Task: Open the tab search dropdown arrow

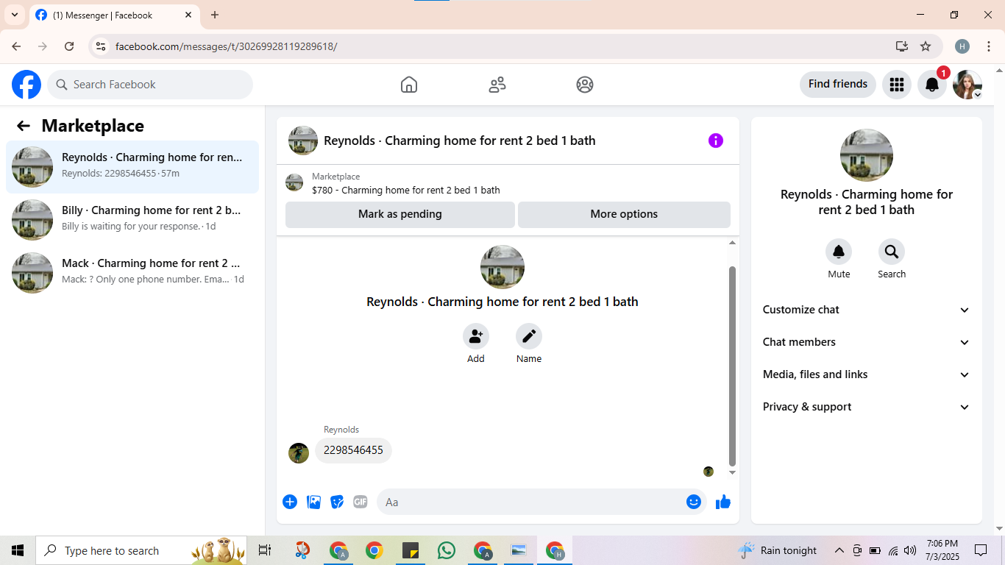Action: [14, 15]
